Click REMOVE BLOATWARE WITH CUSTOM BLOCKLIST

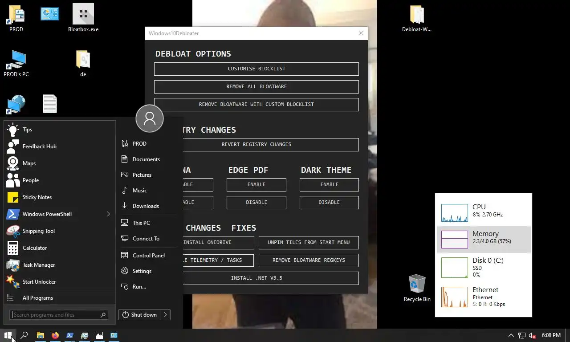coord(256,105)
